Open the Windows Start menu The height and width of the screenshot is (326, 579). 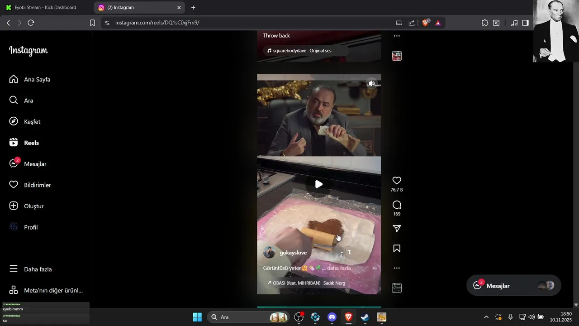click(197, 317)
